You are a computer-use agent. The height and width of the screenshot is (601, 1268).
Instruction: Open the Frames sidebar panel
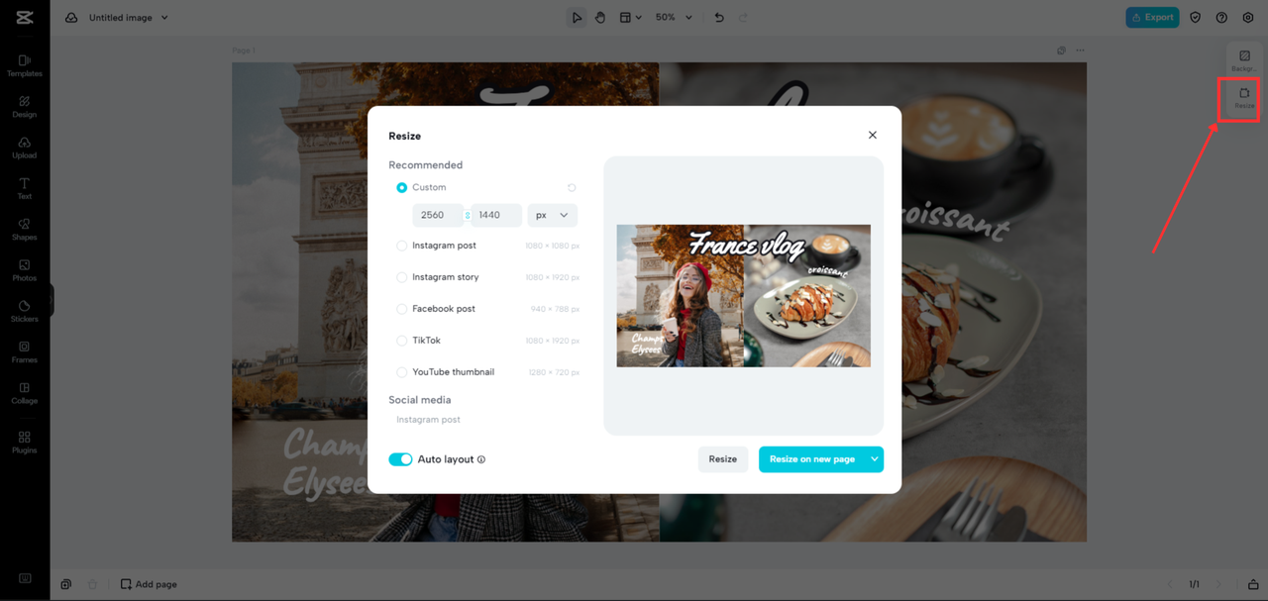click(x=25, y=352)
